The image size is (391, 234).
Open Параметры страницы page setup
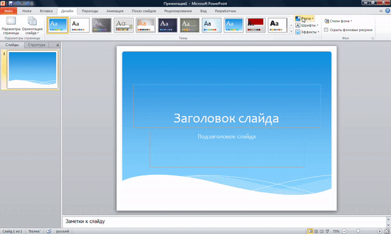pyautogui.click(x=11, y=25)
